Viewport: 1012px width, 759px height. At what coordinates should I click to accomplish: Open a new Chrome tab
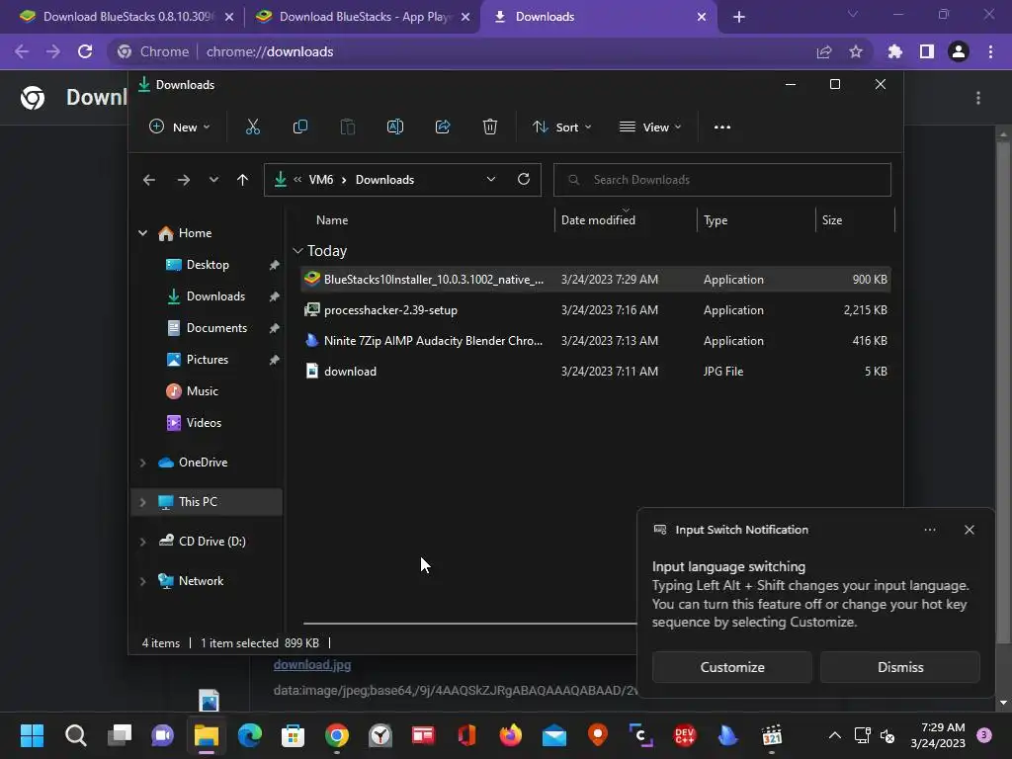[x=739, y=17]
